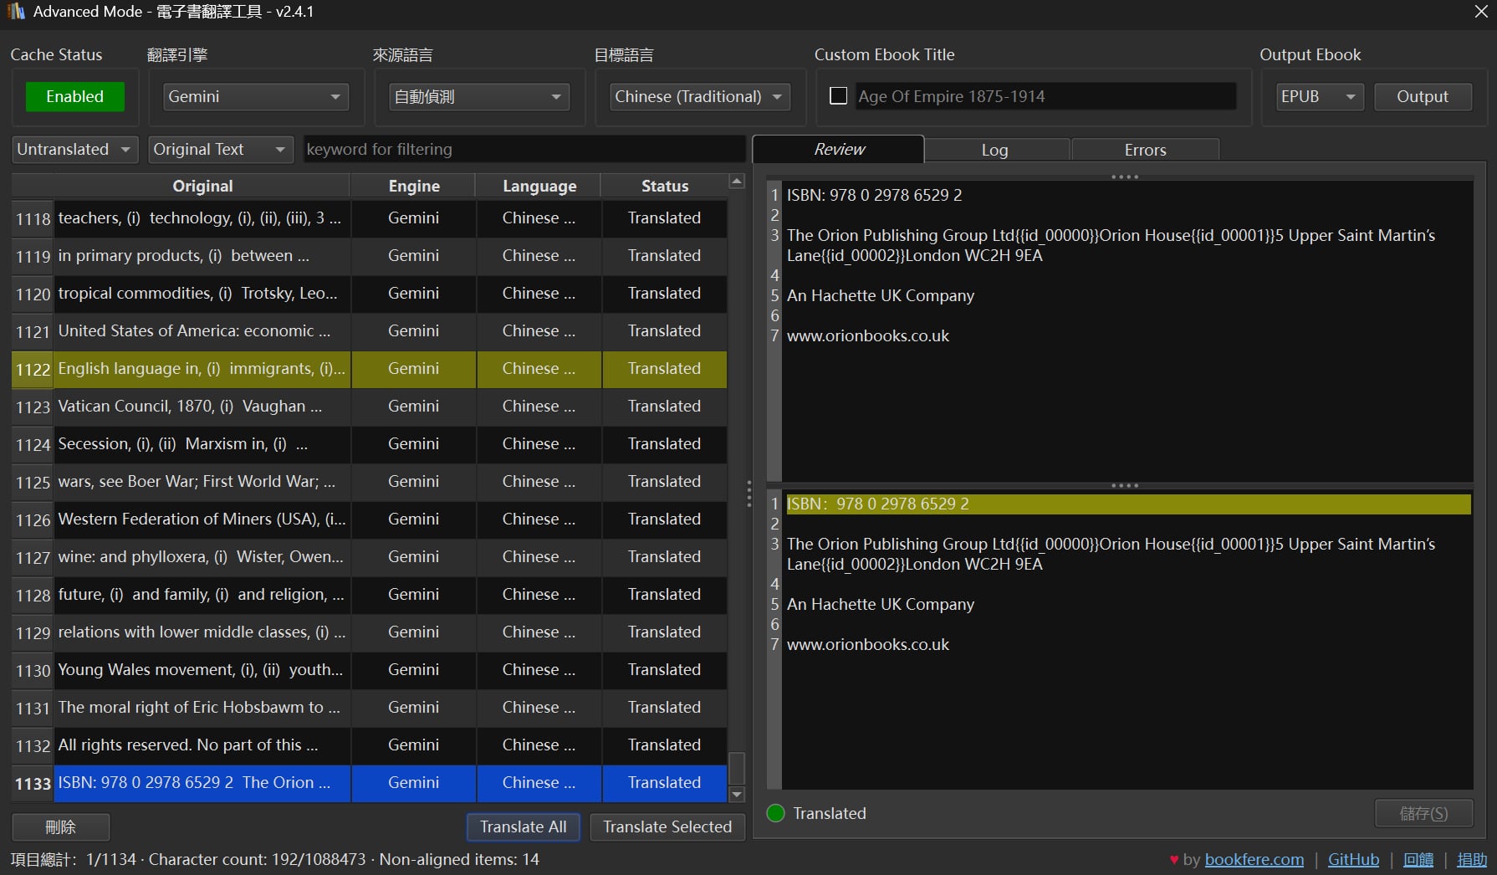The height and width of the screenshot is (875, 1497).
Task: Click the green Translated status indicator
Action: (775, 813)
